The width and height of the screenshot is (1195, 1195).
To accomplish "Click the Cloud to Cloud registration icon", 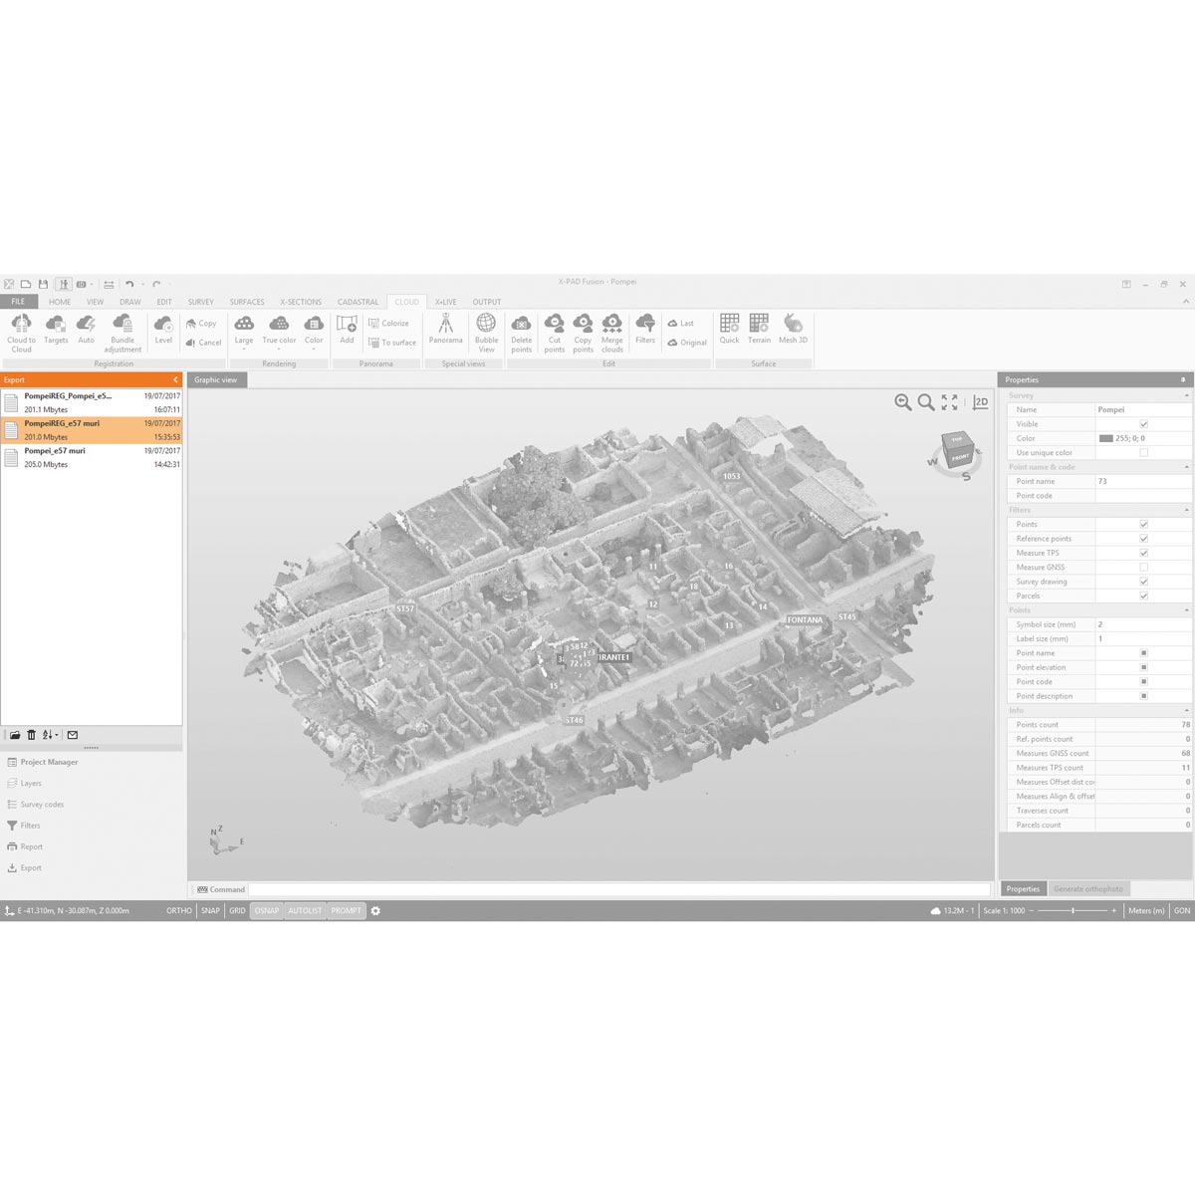I will 21,325.
